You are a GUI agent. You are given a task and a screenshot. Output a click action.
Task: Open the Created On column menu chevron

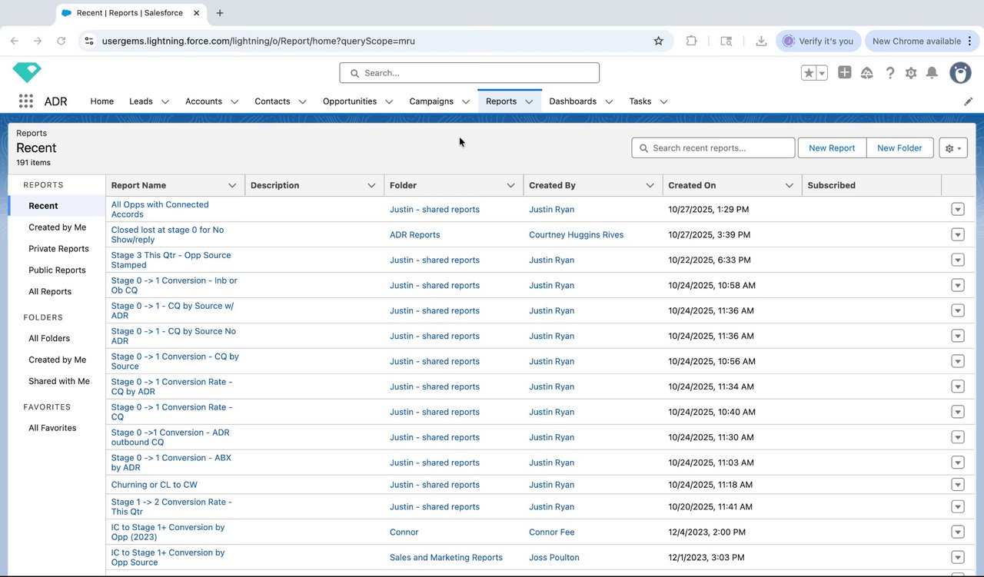789,185
